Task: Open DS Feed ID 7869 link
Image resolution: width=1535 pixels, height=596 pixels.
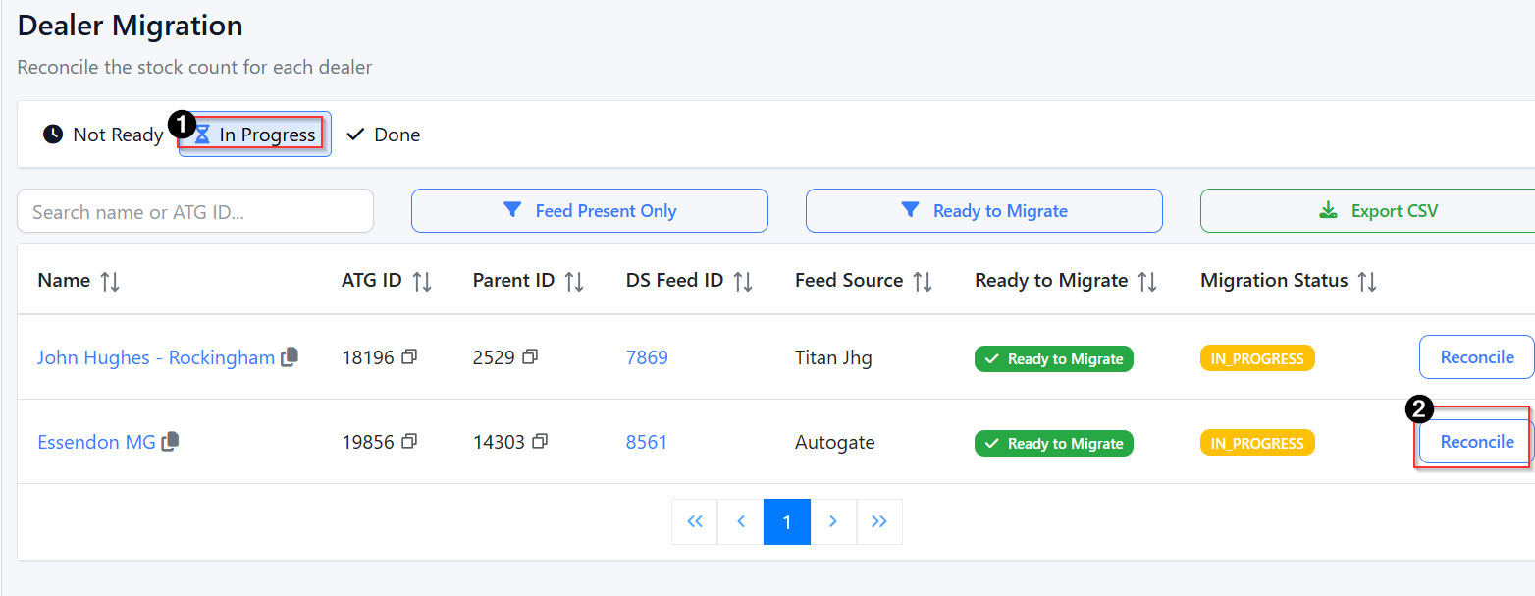Action: 647,357
